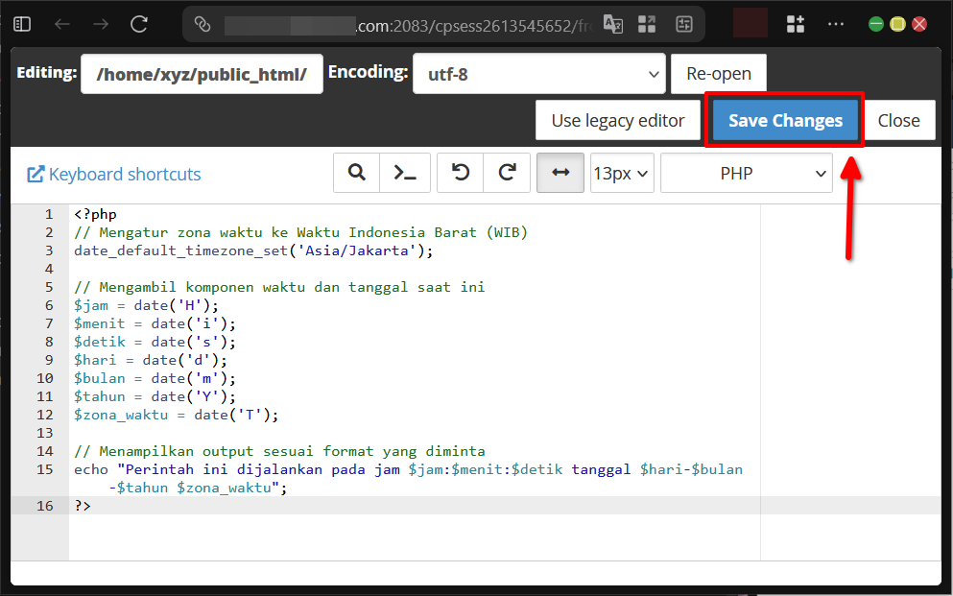Image resolution: width=953 pixels, height=596 pixels.
Task: Open the utf-8 encoding dropdown
Action: [x=538, y=74]
